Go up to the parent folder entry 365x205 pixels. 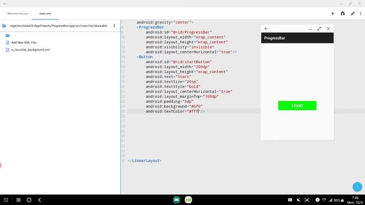[7, 35]
